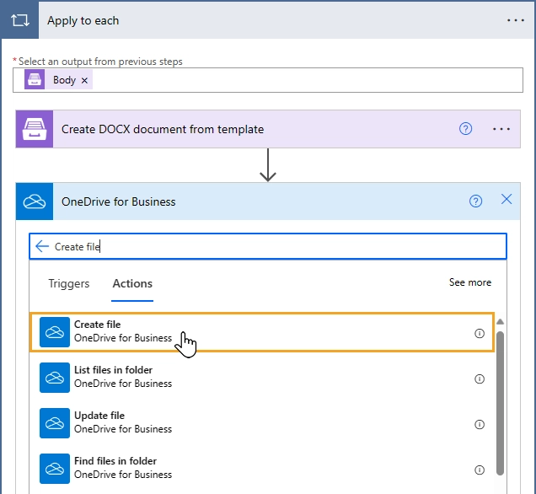Show info for Create file action
Image resolution: width=536 pixels, height=494 pixels.
click(480, 333)
